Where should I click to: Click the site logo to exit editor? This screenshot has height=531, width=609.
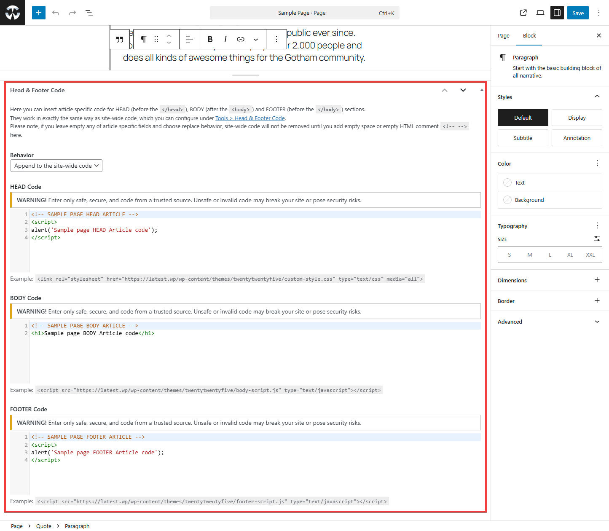coord(13,13)
